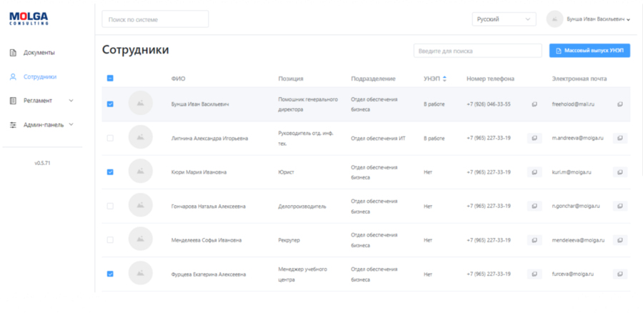Image resolution: width=643 pixels, height=323 pixels.
Task: Click the version label v0.5.71
Action: click(42, 163)
